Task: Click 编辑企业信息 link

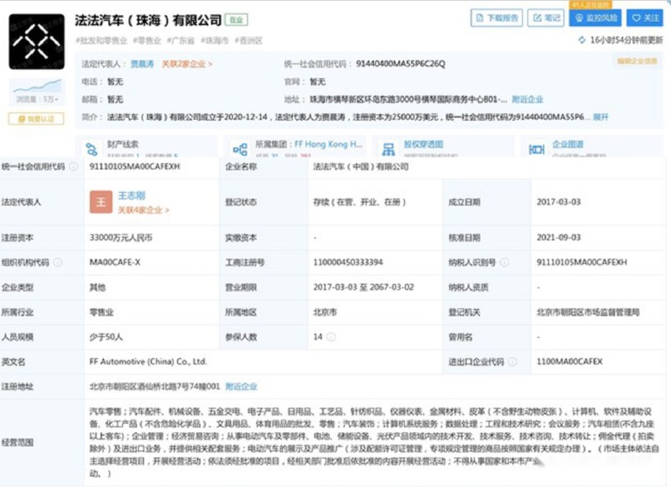Action: tap(637, 61)
